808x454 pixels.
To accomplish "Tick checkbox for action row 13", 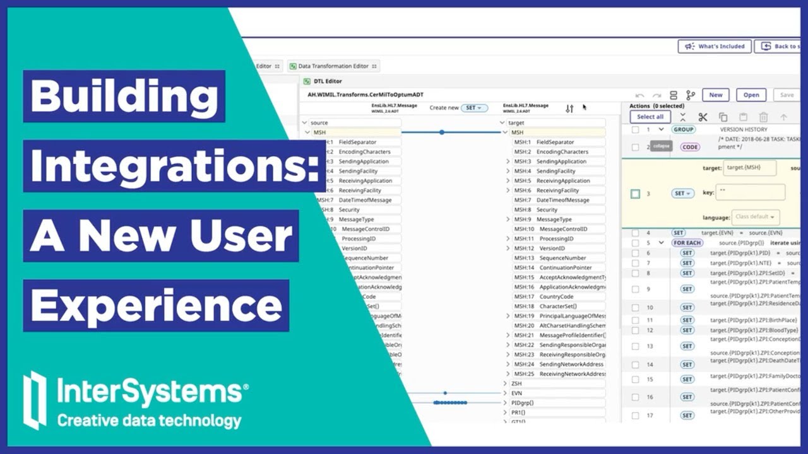I will (x=635, y=346).
